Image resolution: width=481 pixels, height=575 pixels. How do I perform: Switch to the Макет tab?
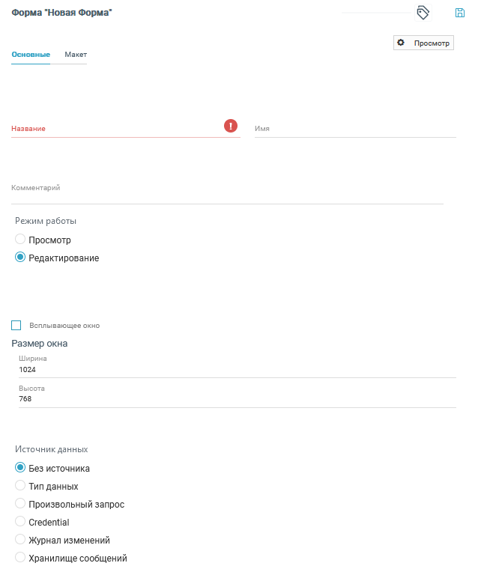coord(76,55)
